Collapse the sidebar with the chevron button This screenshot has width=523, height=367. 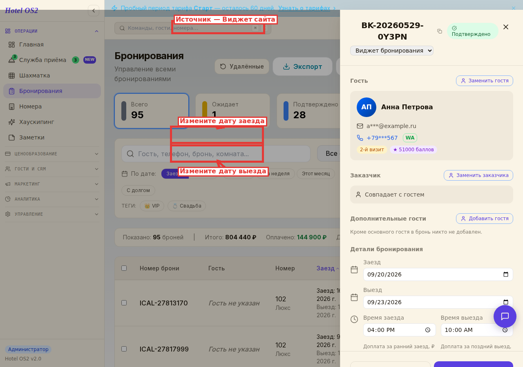coord(94,11)
